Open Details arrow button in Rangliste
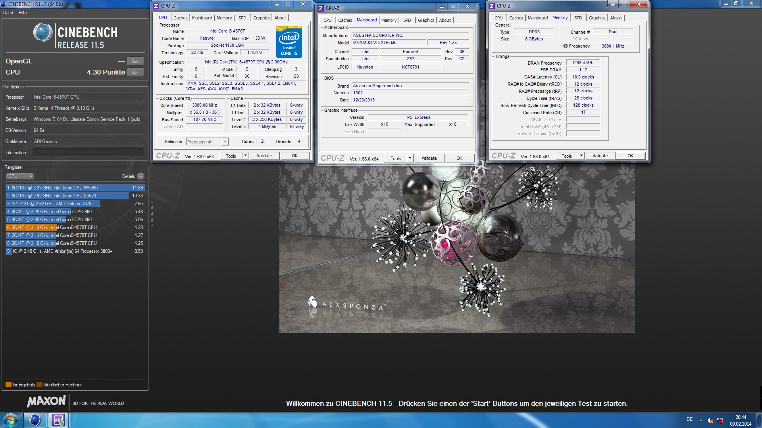 [141, 176]
